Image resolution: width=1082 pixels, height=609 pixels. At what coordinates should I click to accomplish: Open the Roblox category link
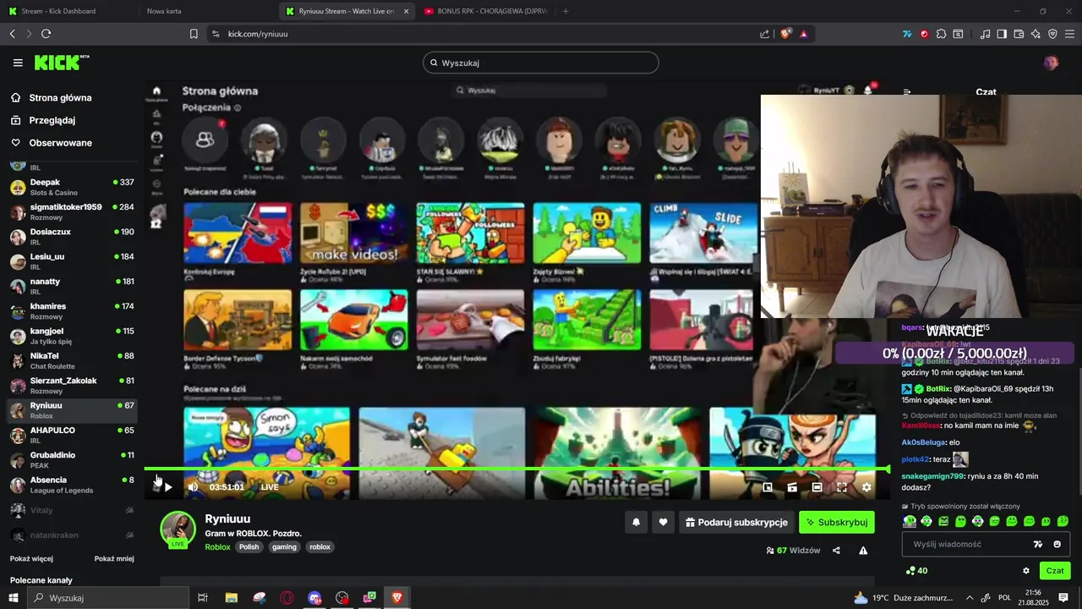(217, 547)
